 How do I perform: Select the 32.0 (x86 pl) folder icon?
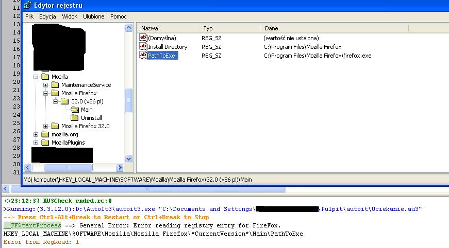pos(65,101)
